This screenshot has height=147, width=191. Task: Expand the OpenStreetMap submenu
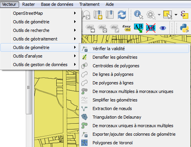click(x=45, y=13)
